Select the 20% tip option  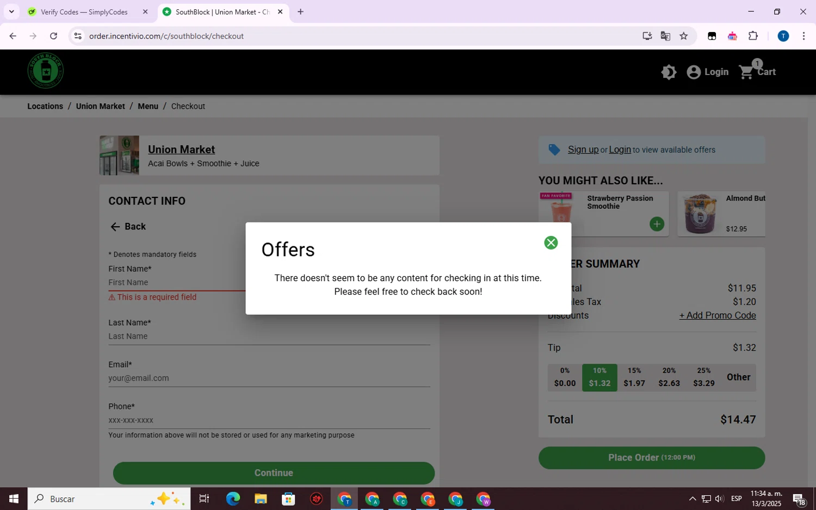pyautogui.click(x=669, y=377)
